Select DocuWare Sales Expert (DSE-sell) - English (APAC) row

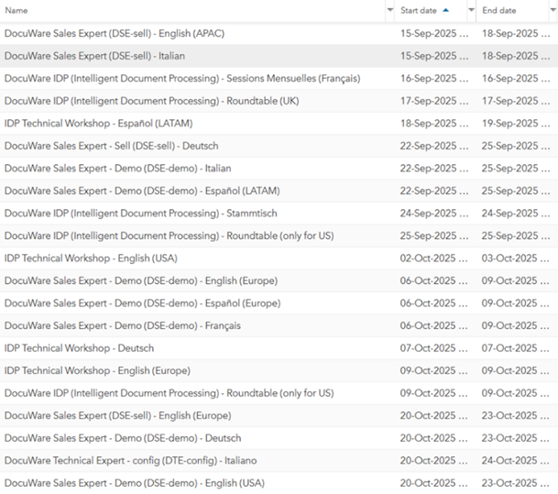point(115,34)
